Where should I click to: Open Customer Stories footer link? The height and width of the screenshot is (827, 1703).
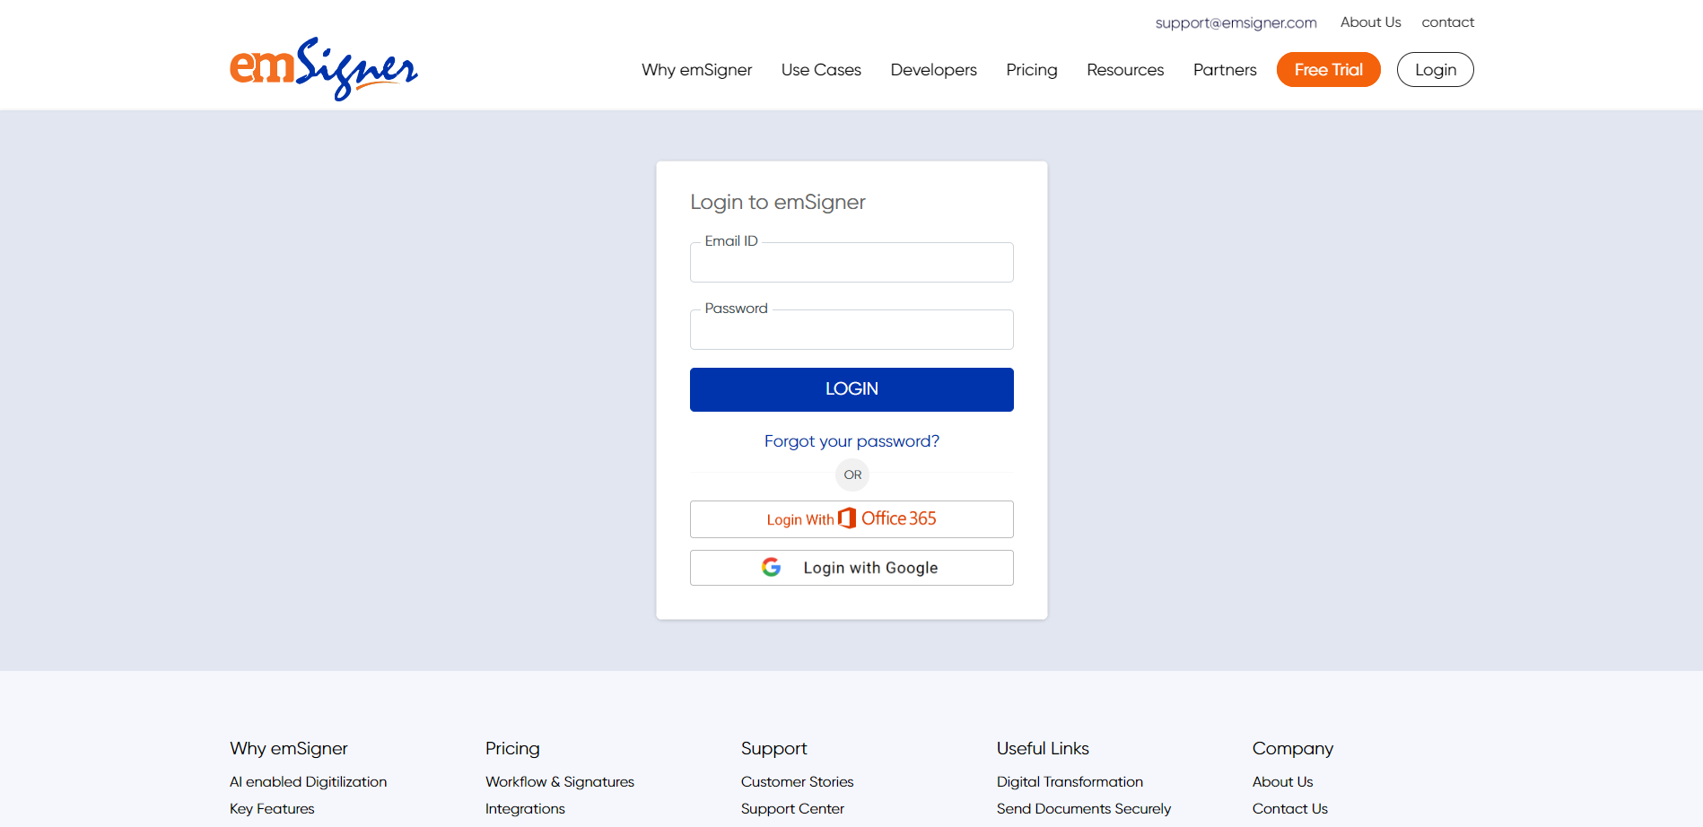[x=797, y=782]
